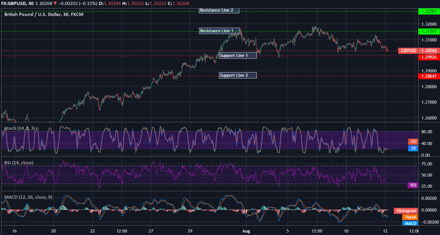Image resolution: width=440 pixels, height=235 pixels.
Task: Click the purple RSI value label
Action: coord(413,185)
